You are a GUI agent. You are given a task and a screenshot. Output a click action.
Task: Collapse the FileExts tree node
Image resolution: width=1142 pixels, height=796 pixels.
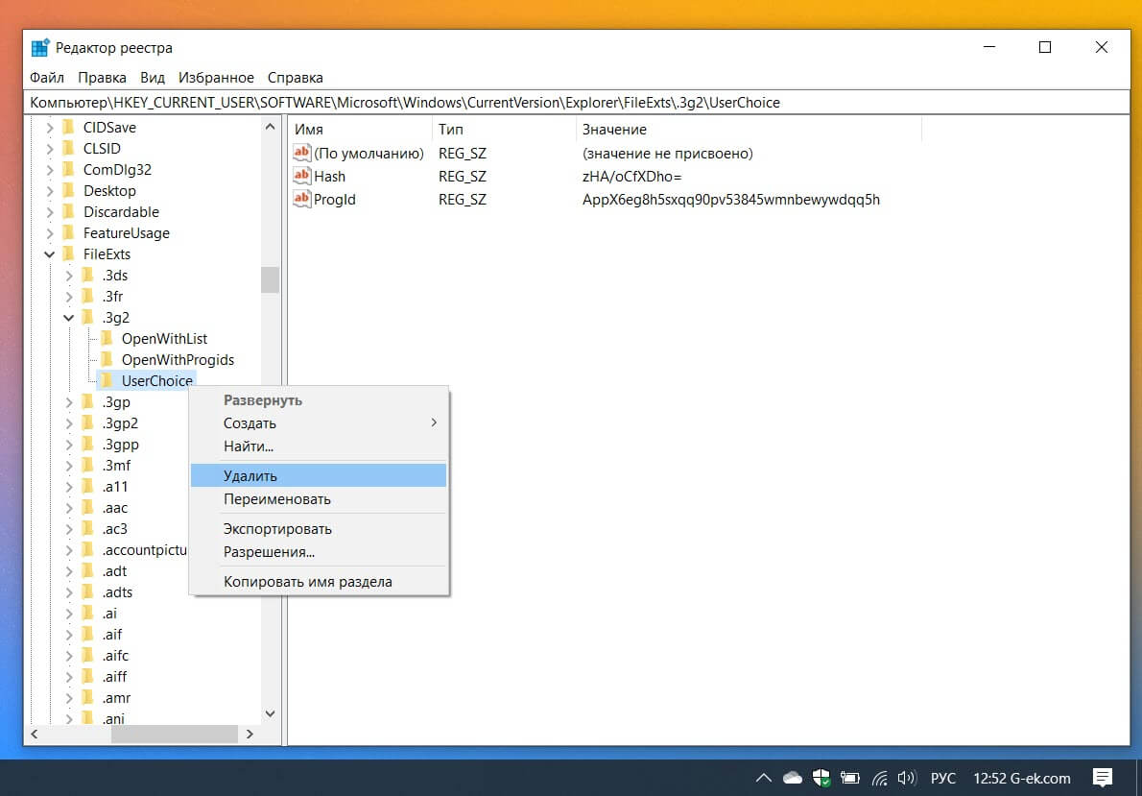tap(50, 253)
